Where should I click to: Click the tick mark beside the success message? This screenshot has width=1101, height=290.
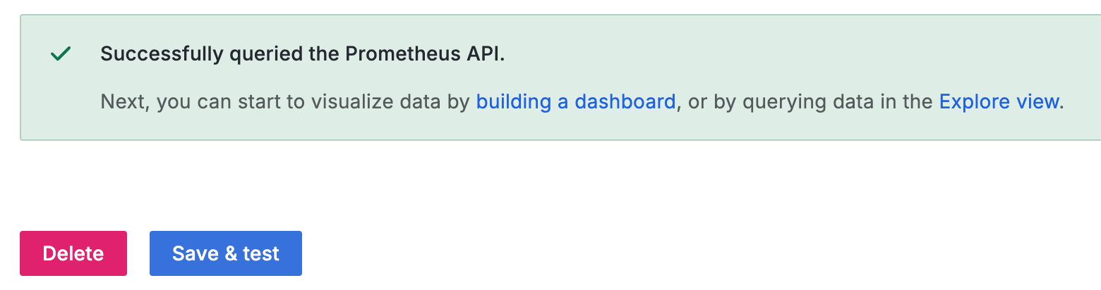[61, 54]
